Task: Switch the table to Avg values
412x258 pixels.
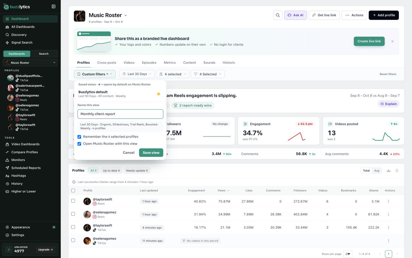Action: point(377,171)
